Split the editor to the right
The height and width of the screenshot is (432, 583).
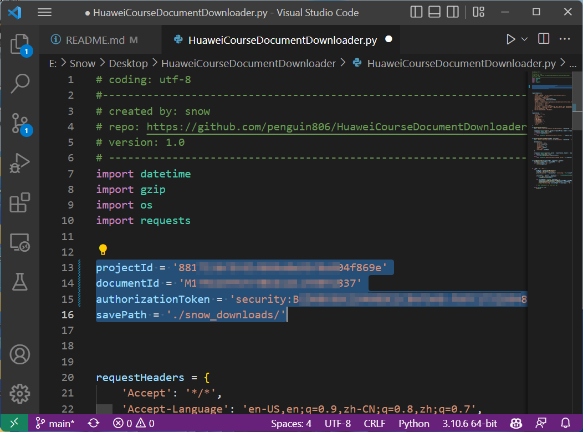pyautogui.click(x=544, y=39)
